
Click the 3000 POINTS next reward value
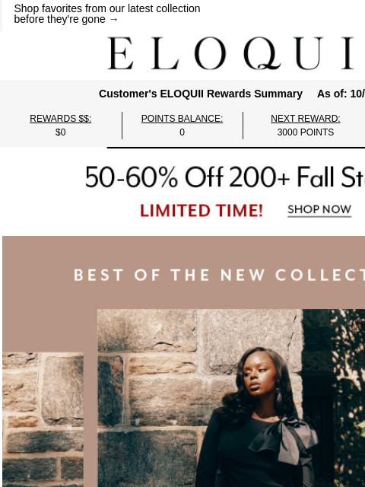(306, 132)
